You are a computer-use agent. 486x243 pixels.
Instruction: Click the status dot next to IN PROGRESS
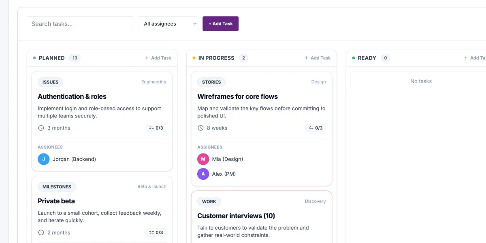click(194, 58)
